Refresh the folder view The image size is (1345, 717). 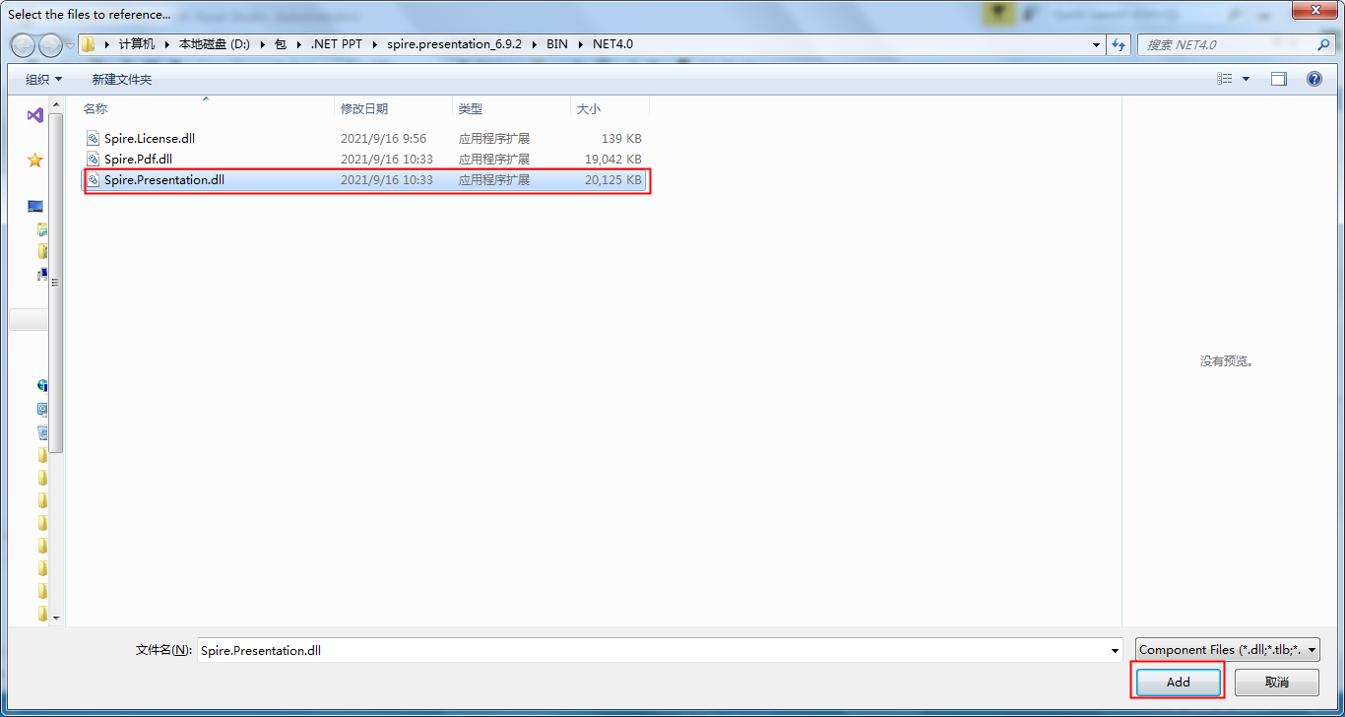(x=1119, y=44)
